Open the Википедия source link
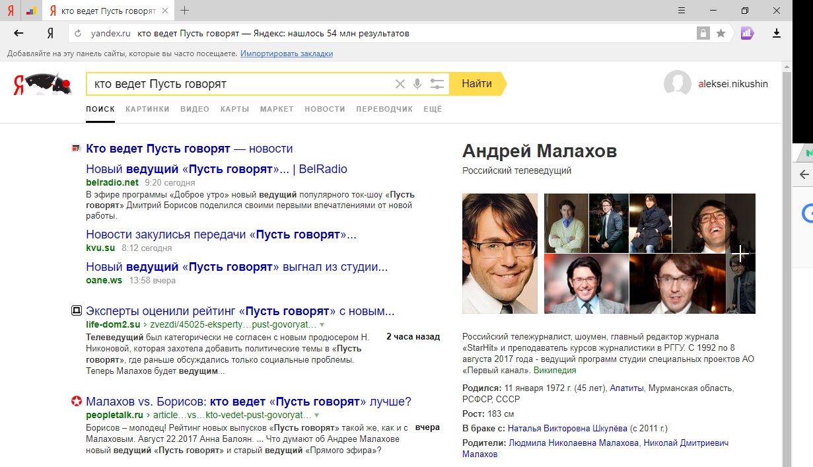813x467 pixels. pos(555,371)
